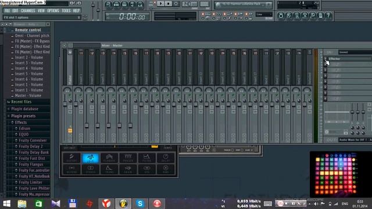Select Edison in the Effects list
This screenshot has width=372, height=209.
tap(24, 128)
